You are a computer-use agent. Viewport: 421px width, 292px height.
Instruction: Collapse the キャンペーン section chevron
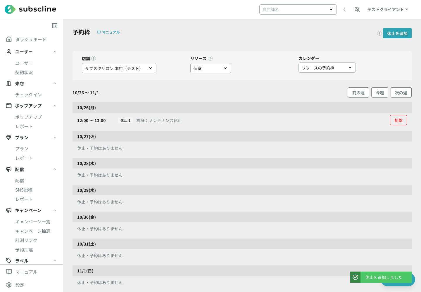[x=55, y=210]
